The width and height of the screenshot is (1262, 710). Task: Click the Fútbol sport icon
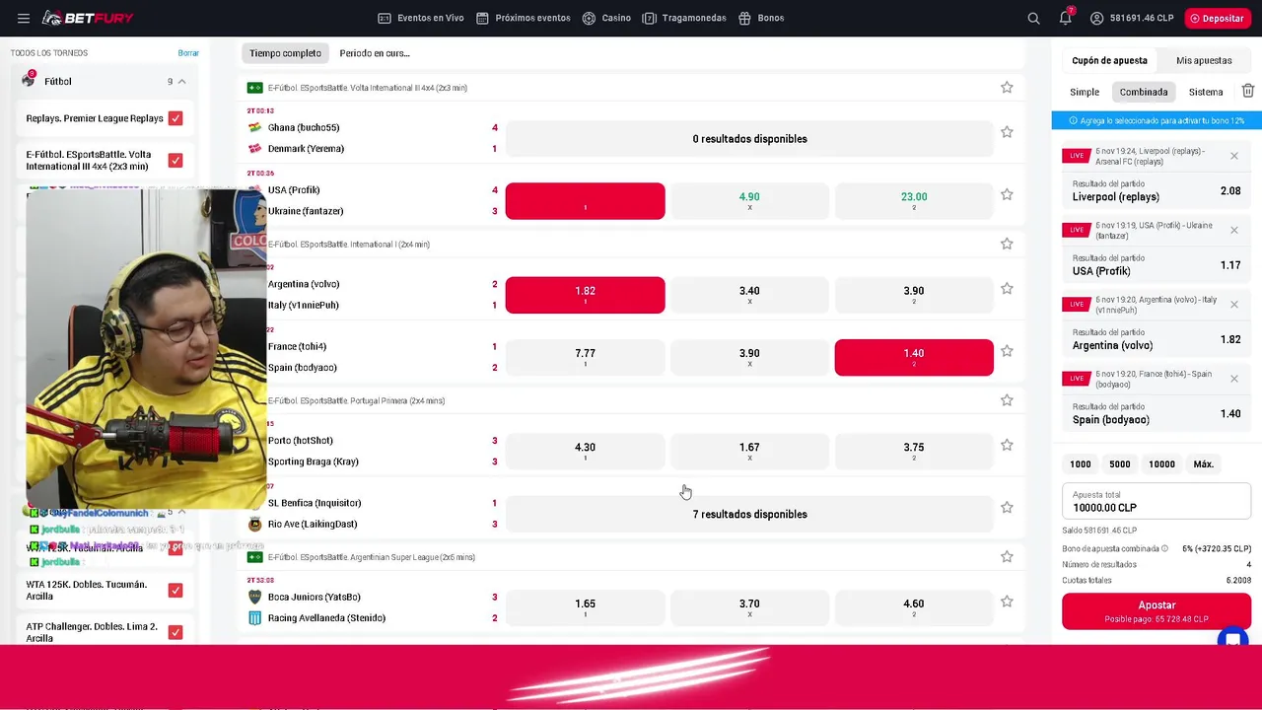28,80
